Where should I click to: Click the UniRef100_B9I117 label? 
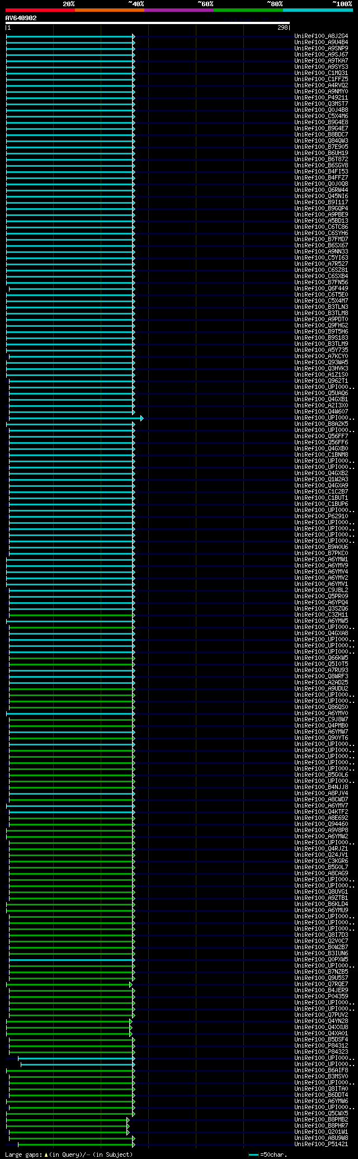click(321, 203)
